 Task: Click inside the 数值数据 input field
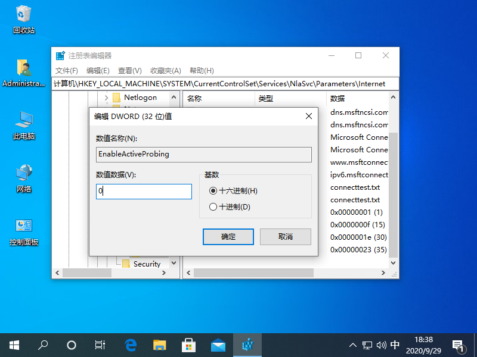coord(143,192)
